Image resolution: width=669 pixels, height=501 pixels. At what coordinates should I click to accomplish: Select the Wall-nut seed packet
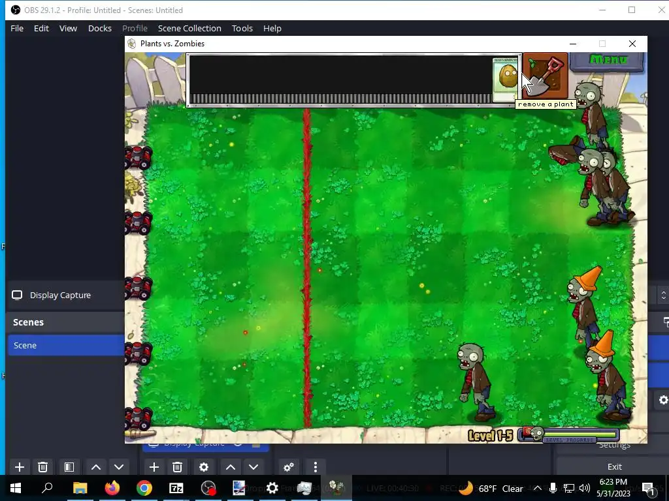[x=505, y=80]
